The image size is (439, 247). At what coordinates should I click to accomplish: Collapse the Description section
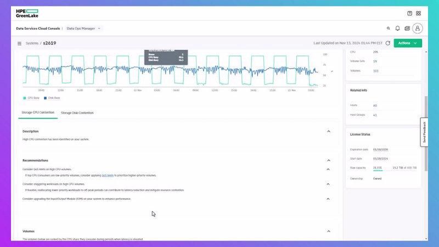pos(329,131)
